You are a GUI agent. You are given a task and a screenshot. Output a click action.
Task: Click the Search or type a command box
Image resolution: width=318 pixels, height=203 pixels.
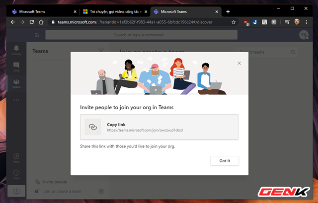point(141,35)
